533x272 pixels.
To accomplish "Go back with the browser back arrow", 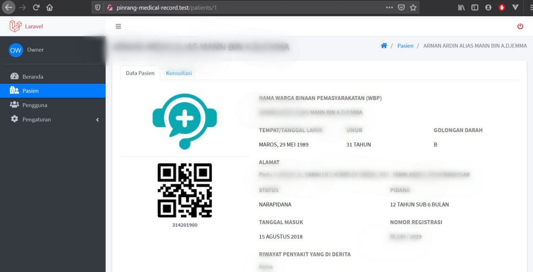I will click(8, 7).
